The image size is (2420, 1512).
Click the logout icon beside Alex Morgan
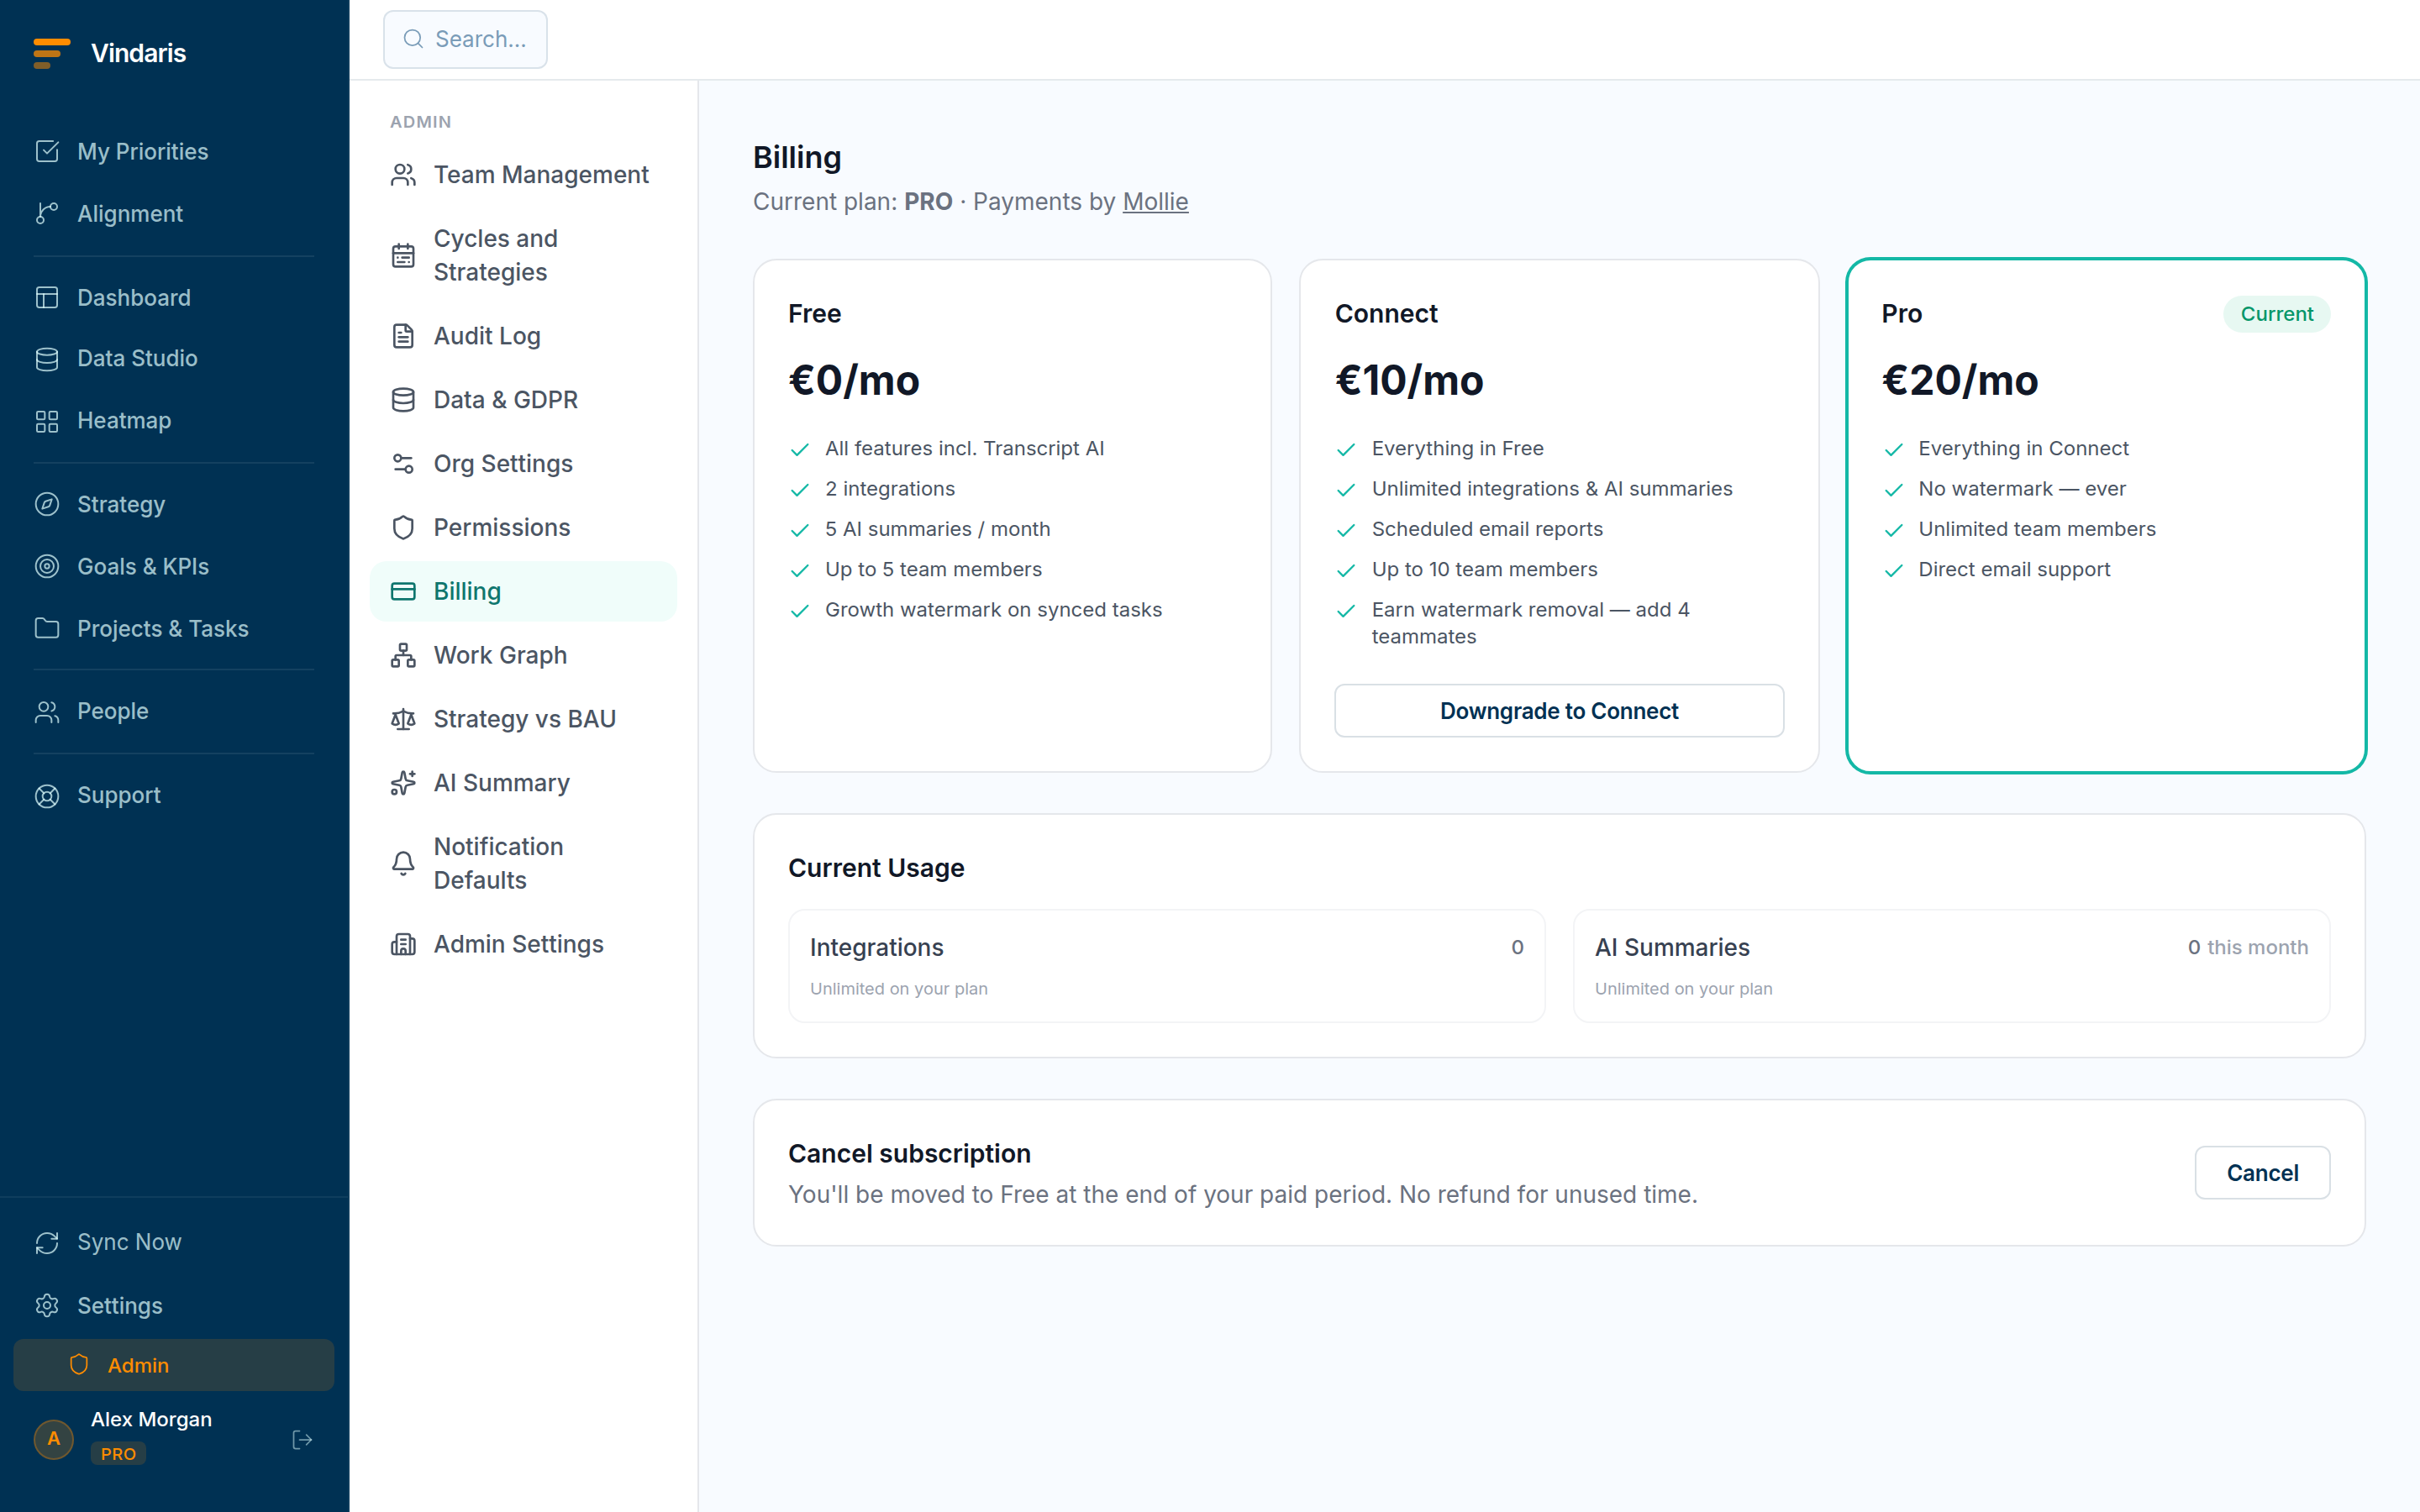click(302, 1439)
